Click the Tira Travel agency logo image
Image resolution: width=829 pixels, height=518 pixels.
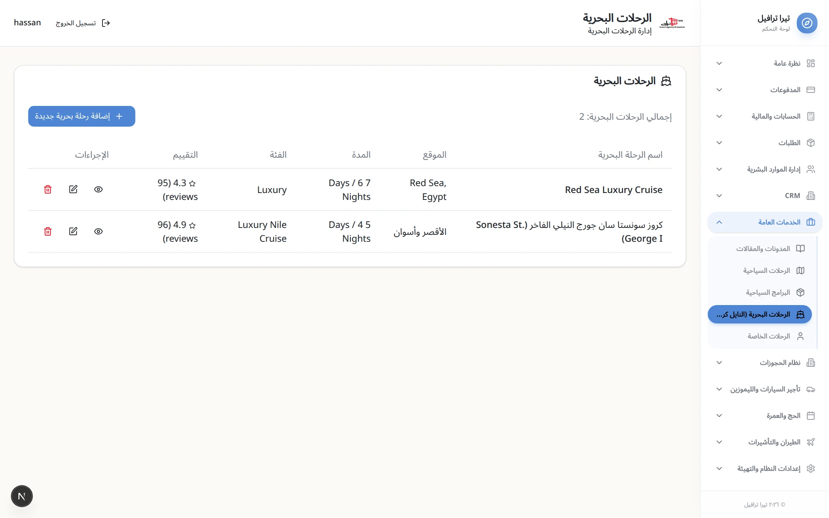click(x=672, y=23)
